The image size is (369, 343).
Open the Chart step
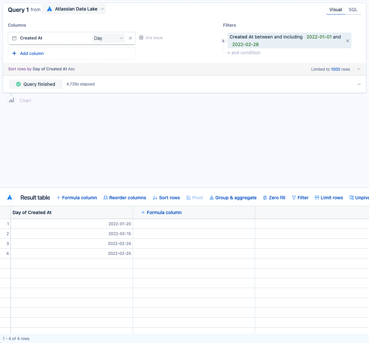(25, 101)
